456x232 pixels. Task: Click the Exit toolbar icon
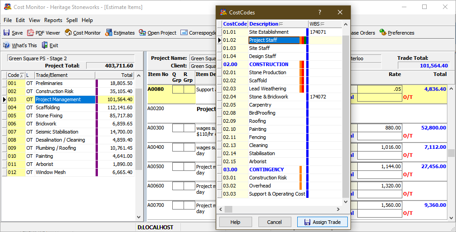[45, 45]
